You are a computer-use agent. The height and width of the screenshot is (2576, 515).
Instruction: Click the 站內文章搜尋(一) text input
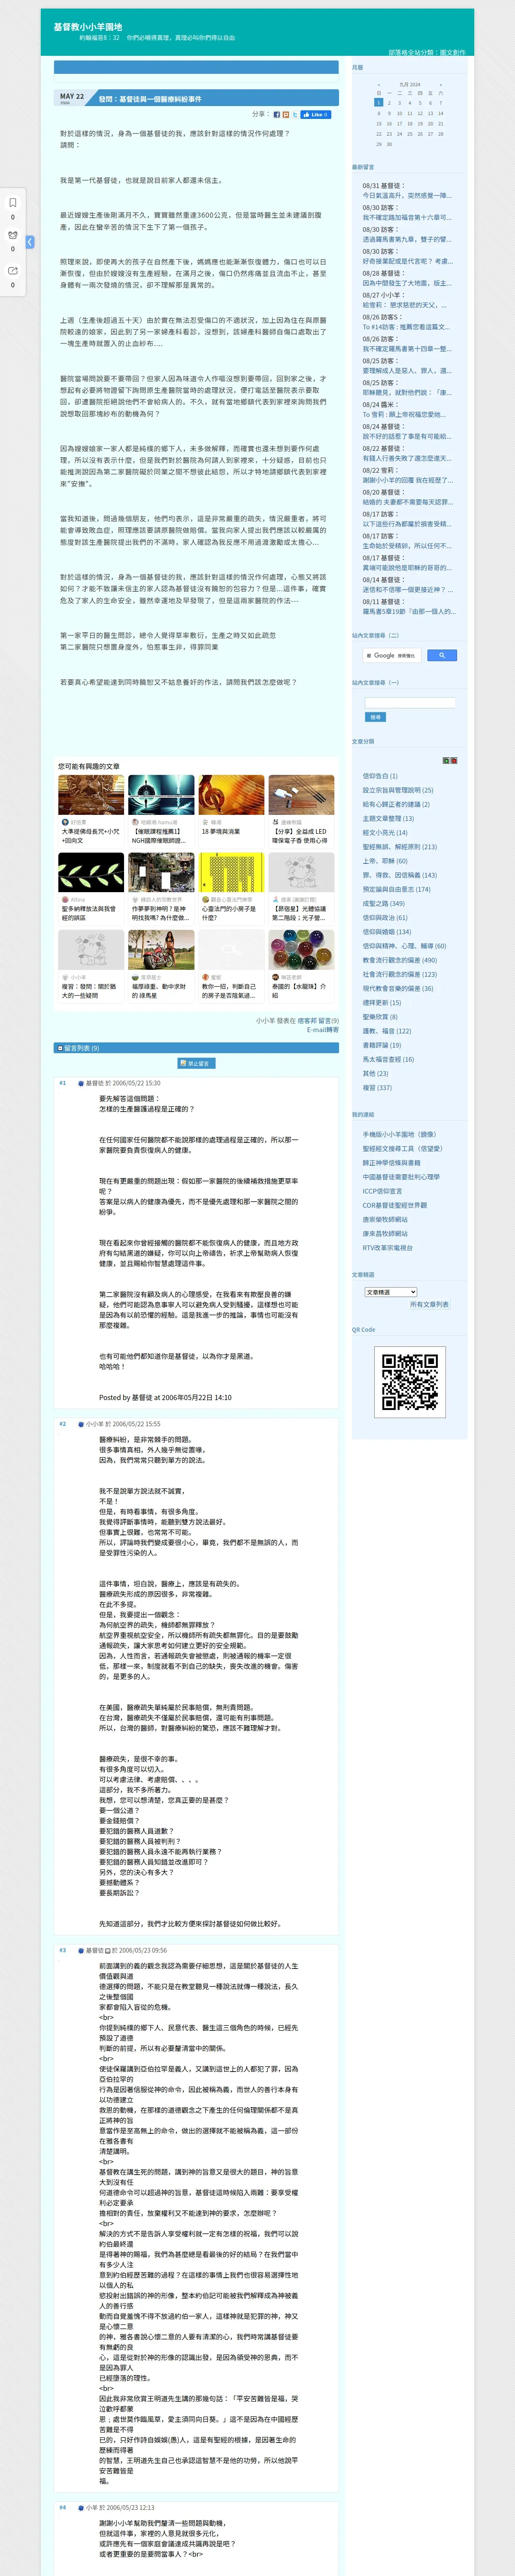click(x=410, y=703)
